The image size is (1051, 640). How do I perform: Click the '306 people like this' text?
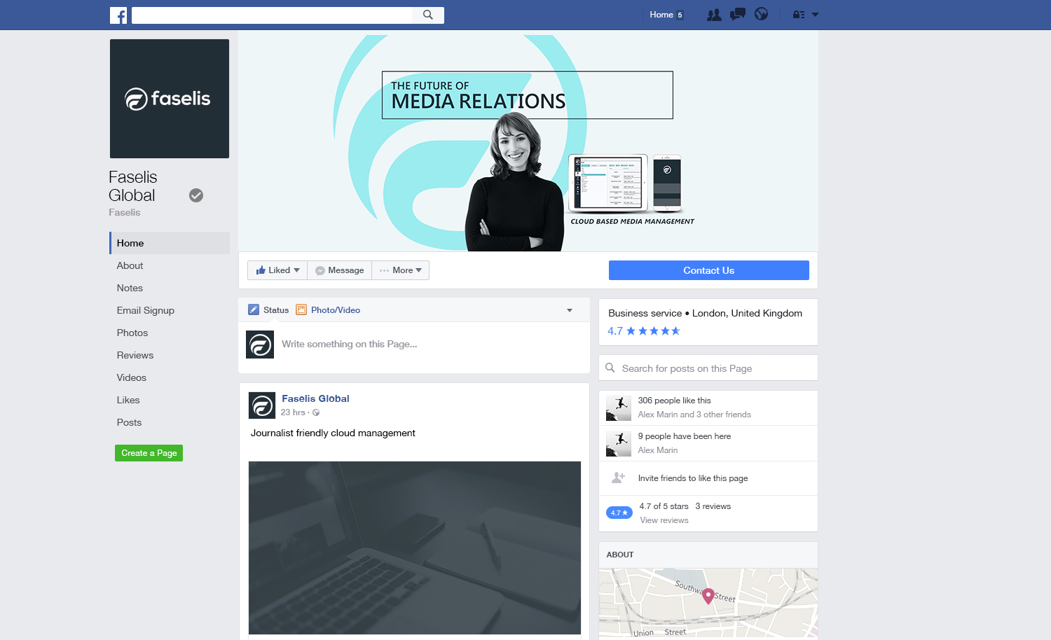[674, 401]
